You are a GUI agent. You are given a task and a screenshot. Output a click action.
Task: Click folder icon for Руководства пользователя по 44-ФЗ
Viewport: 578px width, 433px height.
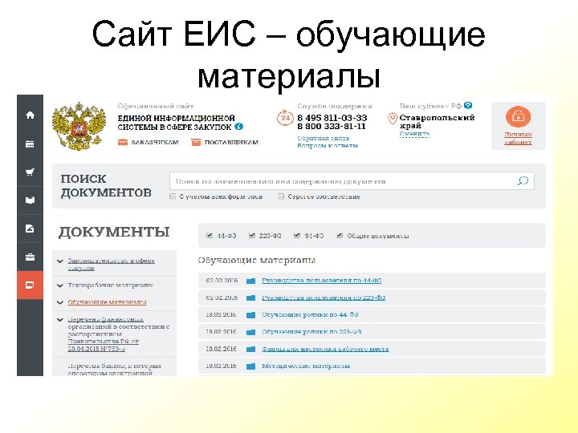click(250, 281)
